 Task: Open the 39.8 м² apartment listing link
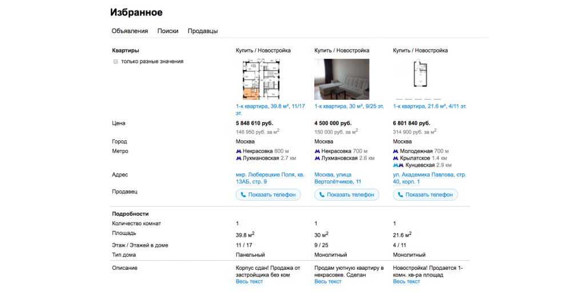click(x=270, y=106)
